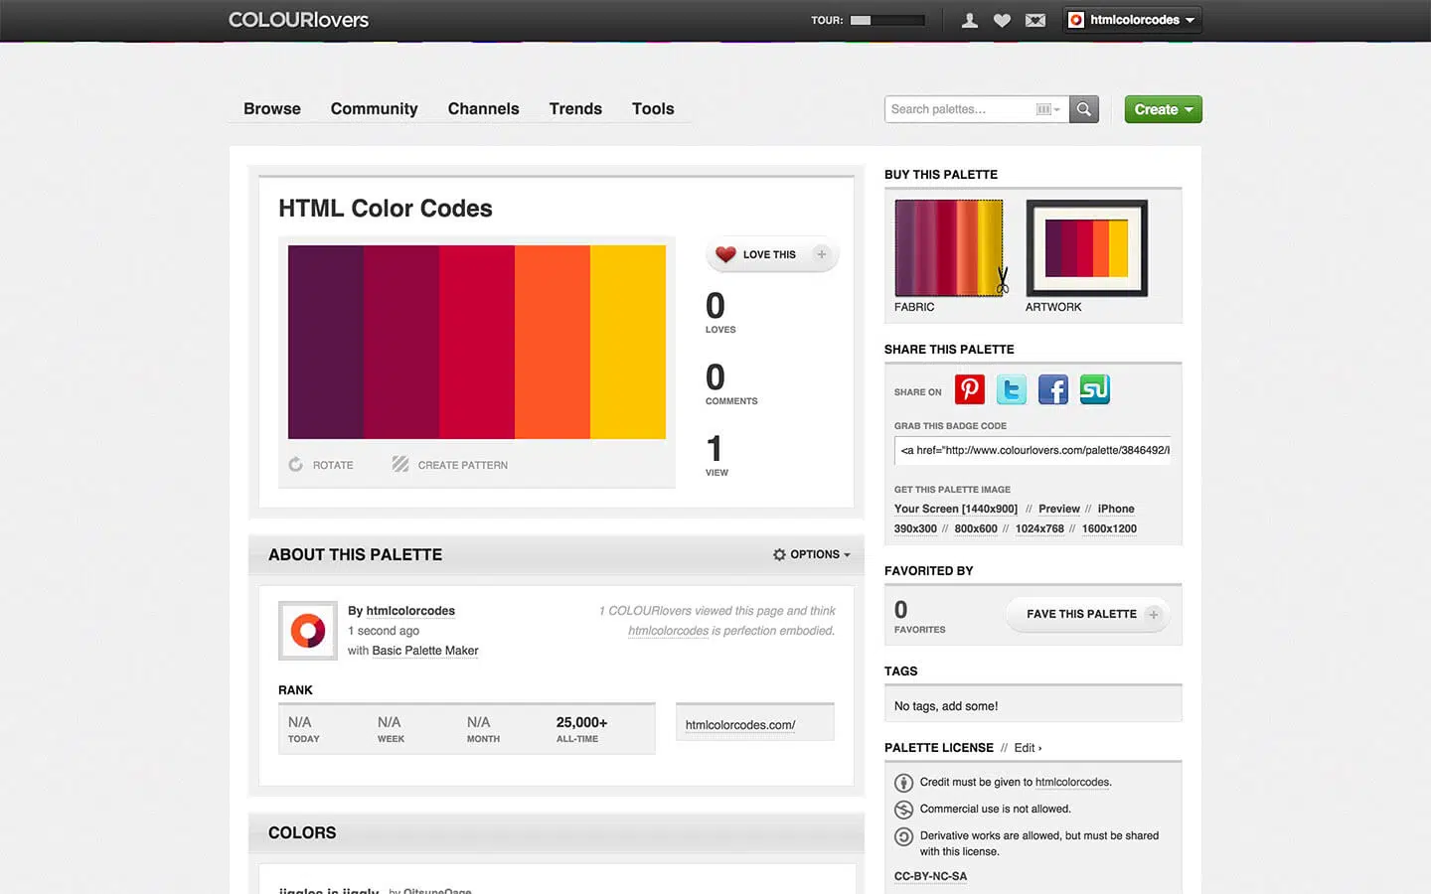Expand the htmlcolorcodes account dropdown
Viewport: 1431px width, 894px height.
(1133, 20)
